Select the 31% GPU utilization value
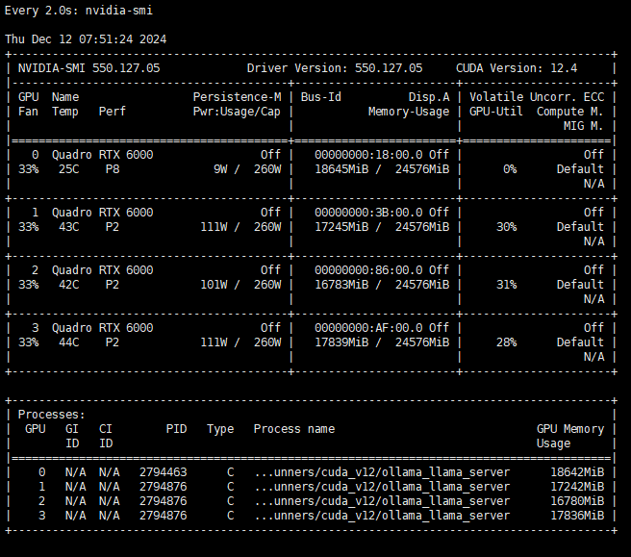The width and height of the screenshot is (631, 557). 504,285
